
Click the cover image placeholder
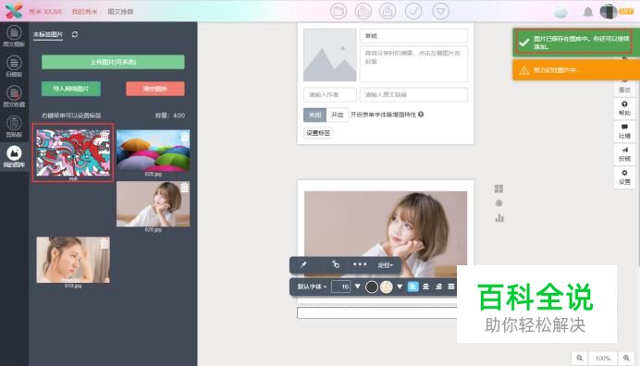[x=330, y=55]
